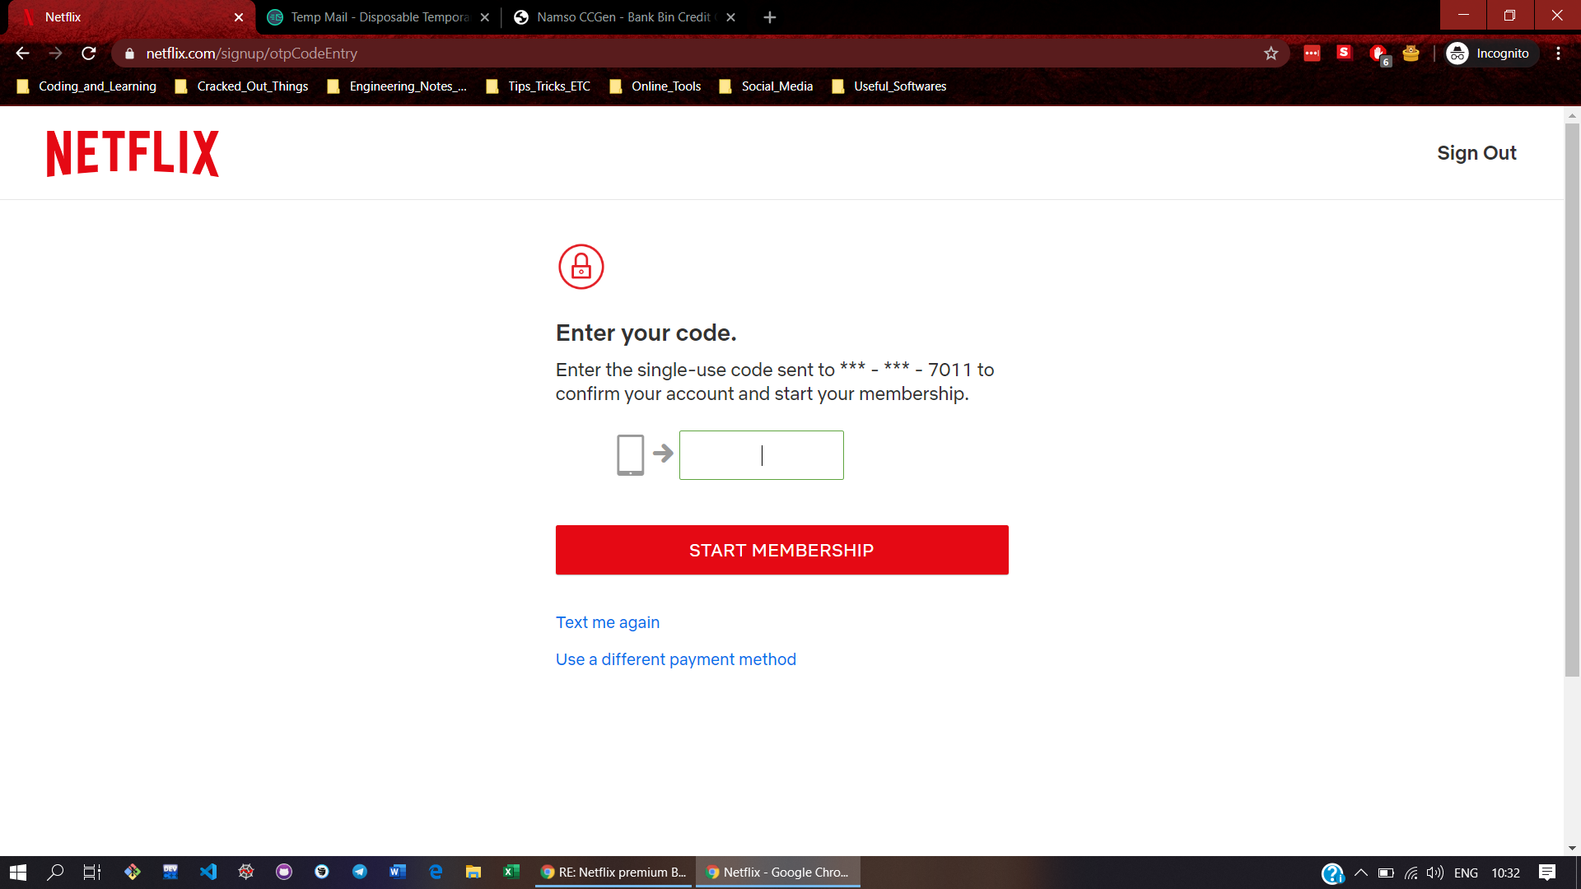Open the Chrome three-dot menu
The width and height of the screenshot is (1581, 889).
1558,54
